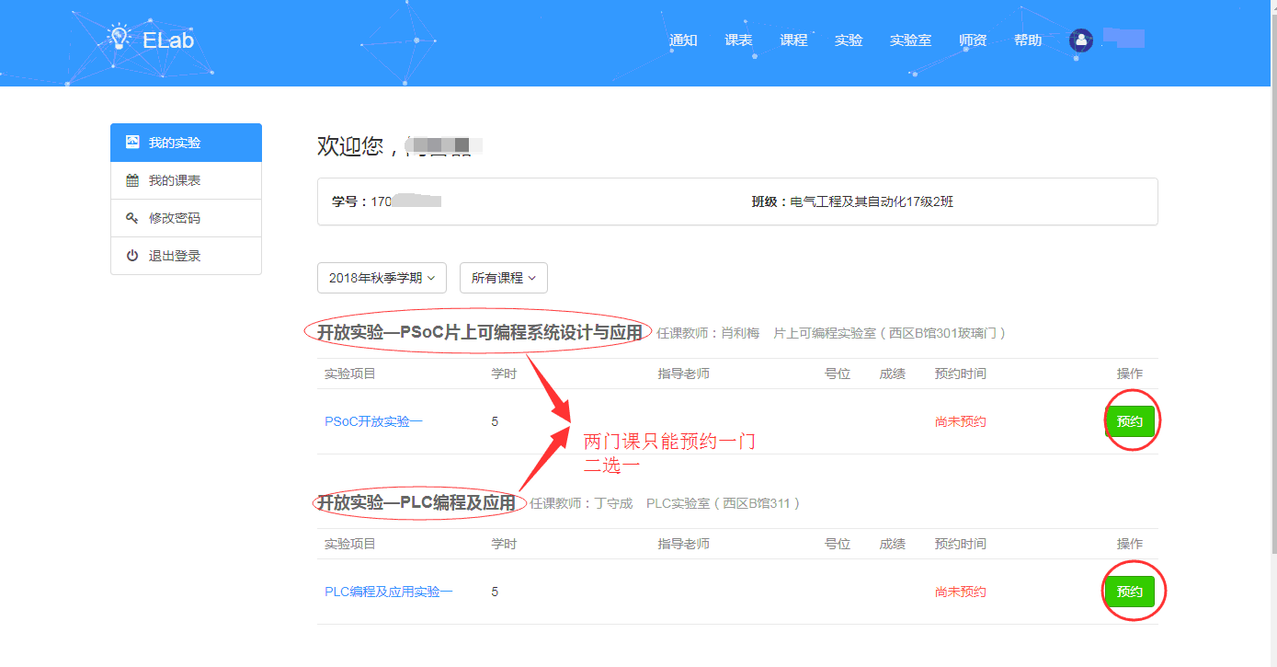Click the ELab lightbulb logo icon
The image size is (1277, 667).
118,37
